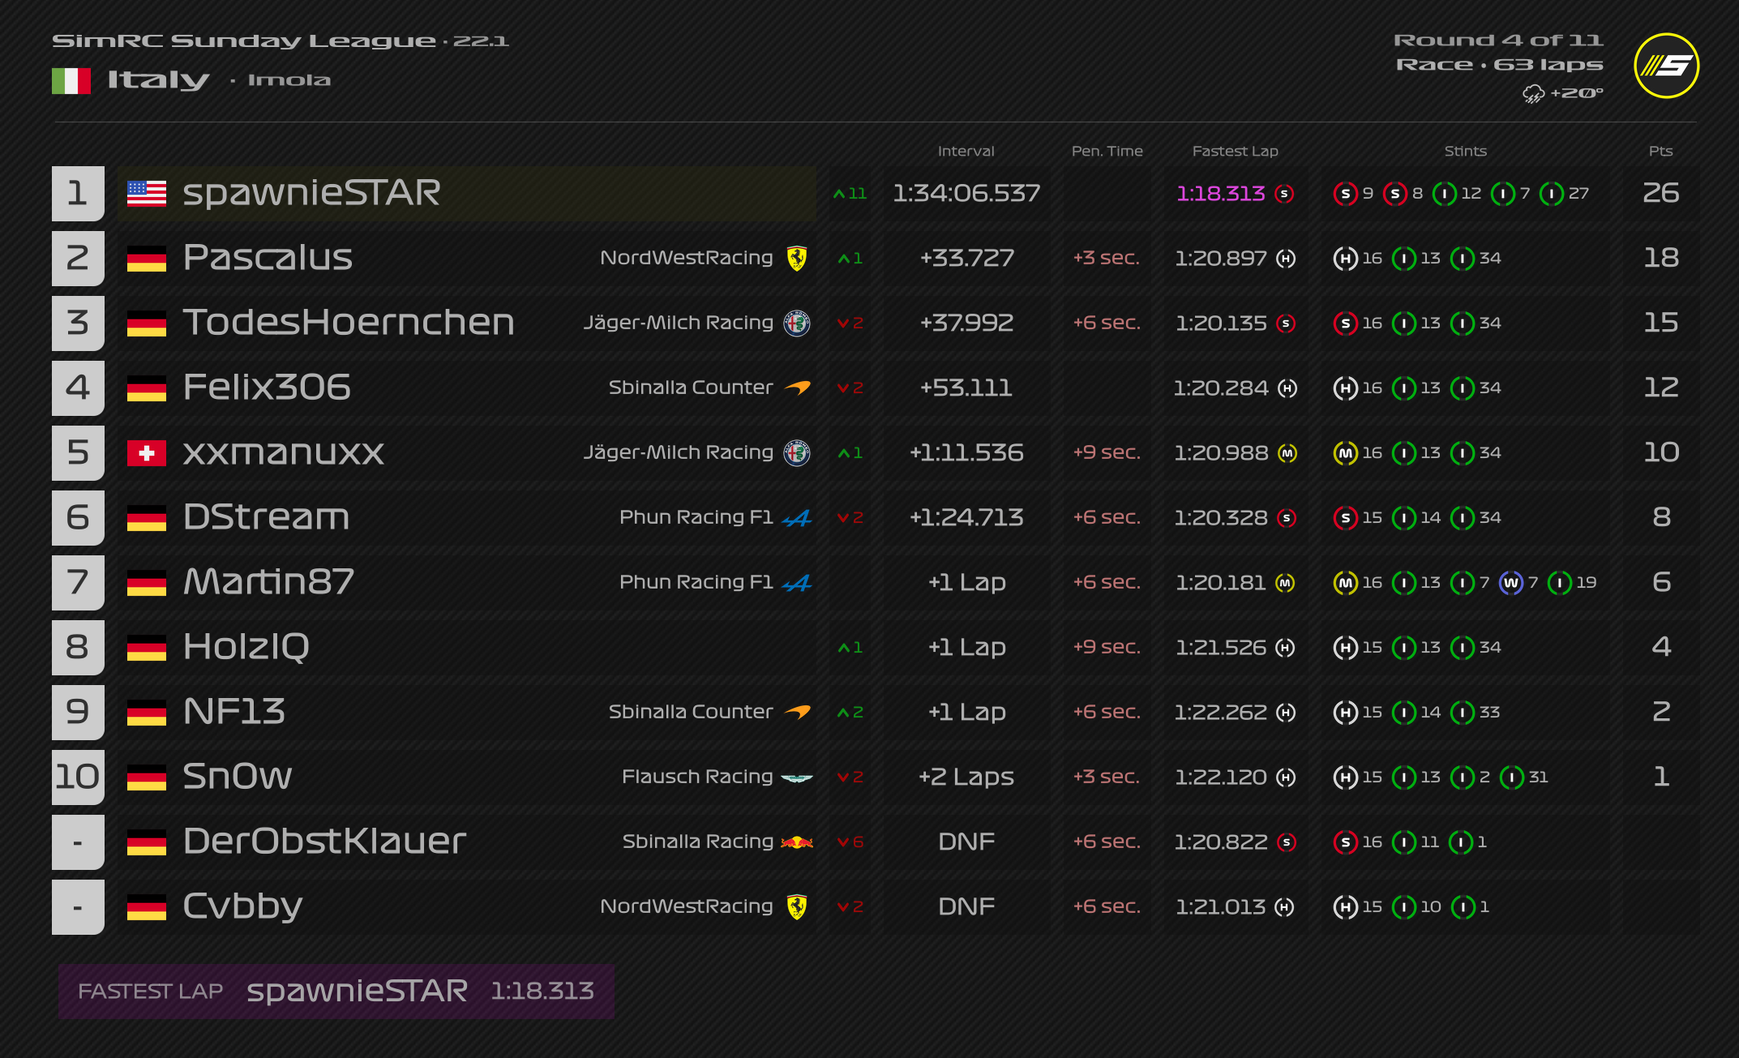Screen dimensions: 1739x1058
Task: Select the Stints column header
Action: [1465, 151]
